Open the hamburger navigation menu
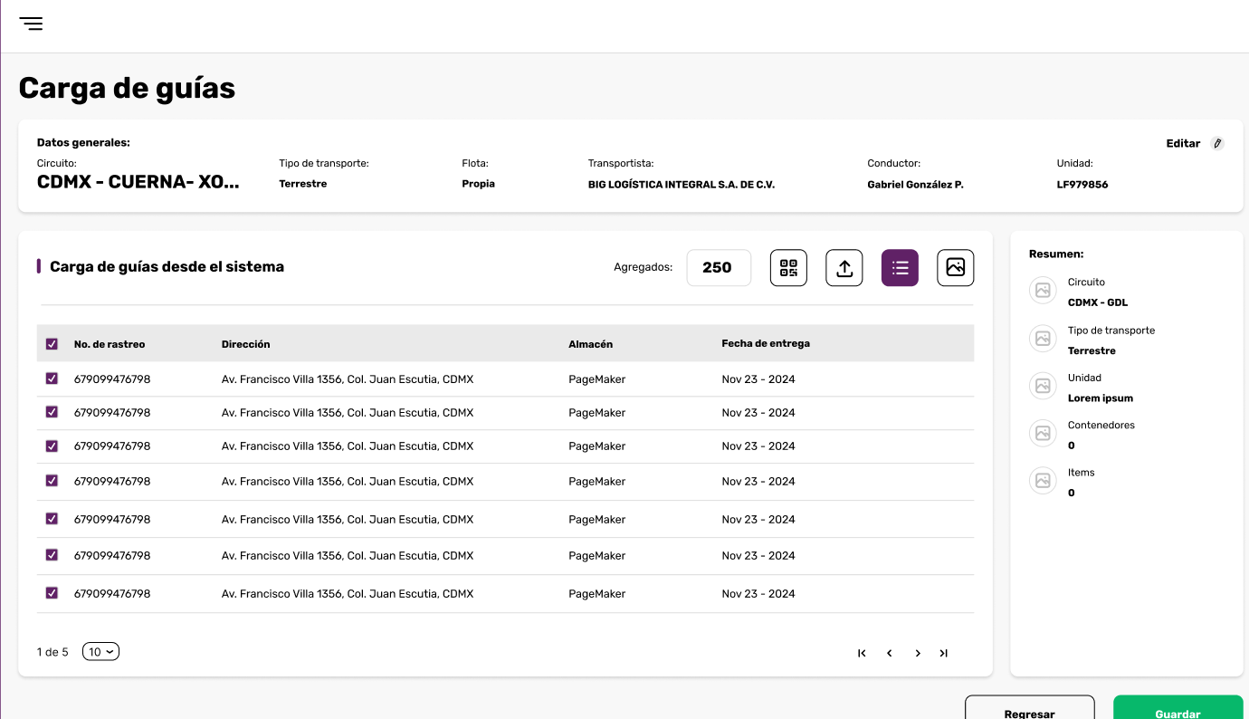 [31, 24]
